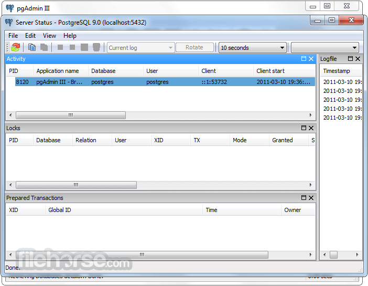Click the toolbar drag grip handle
The width and height of the screenshot is (368, 286).
tap(7, 47)
